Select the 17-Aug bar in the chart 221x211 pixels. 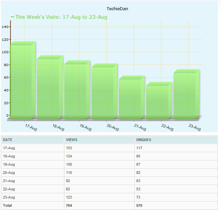coord(23,80)
